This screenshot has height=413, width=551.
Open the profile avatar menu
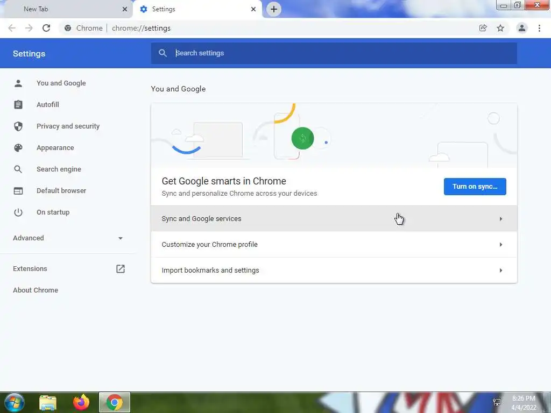522,28
